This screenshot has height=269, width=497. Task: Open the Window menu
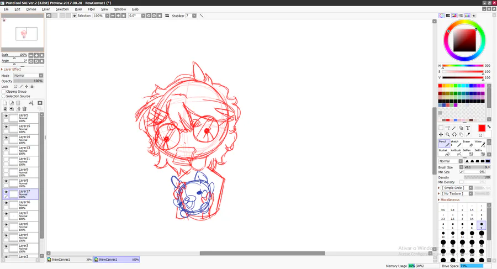120,9
